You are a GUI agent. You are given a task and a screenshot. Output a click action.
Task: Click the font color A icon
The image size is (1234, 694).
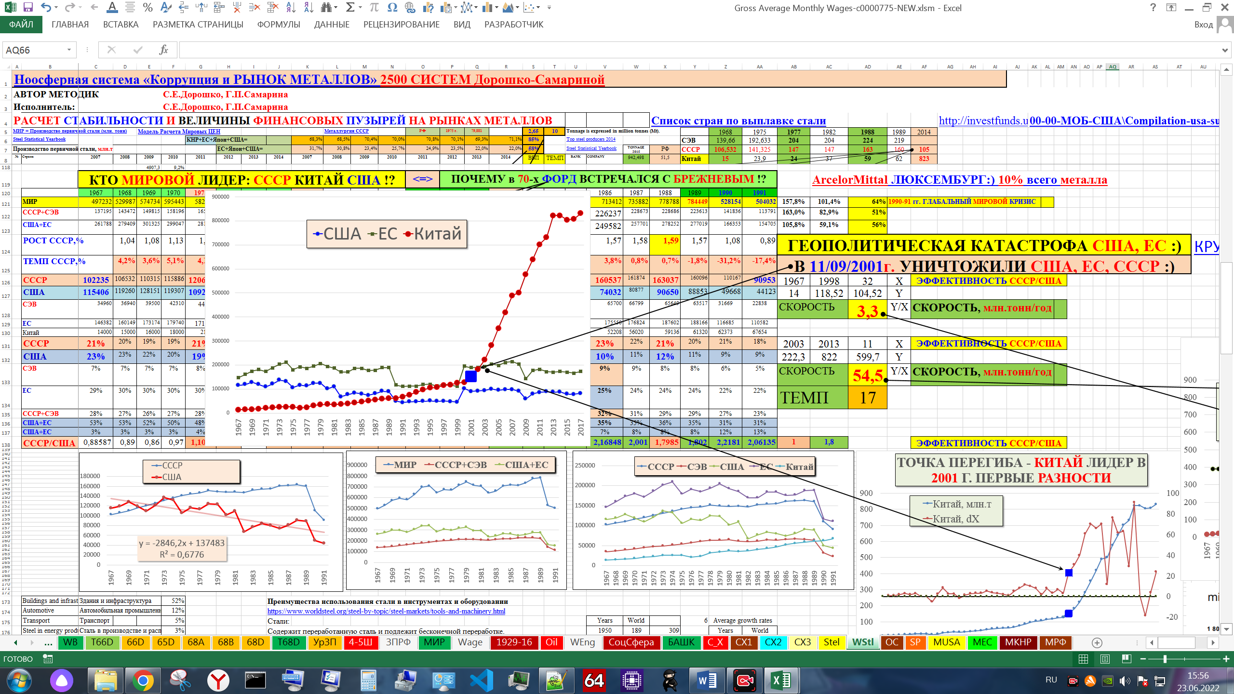point(112,7)
